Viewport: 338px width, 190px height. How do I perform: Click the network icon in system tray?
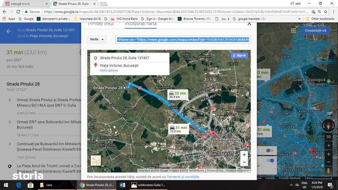pos(297,185)
